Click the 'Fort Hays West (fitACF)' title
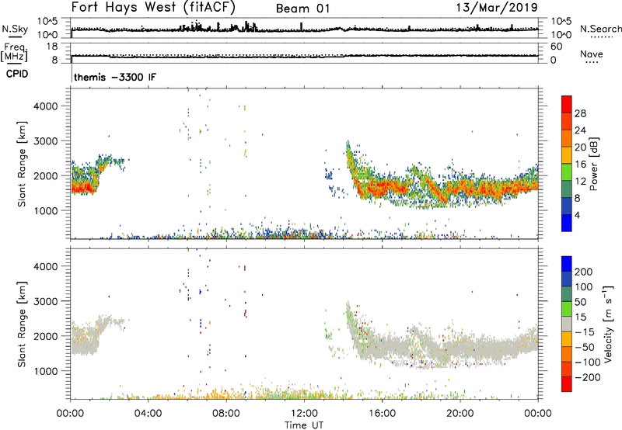This screenshot has width=622, height=430. point(153,7)
